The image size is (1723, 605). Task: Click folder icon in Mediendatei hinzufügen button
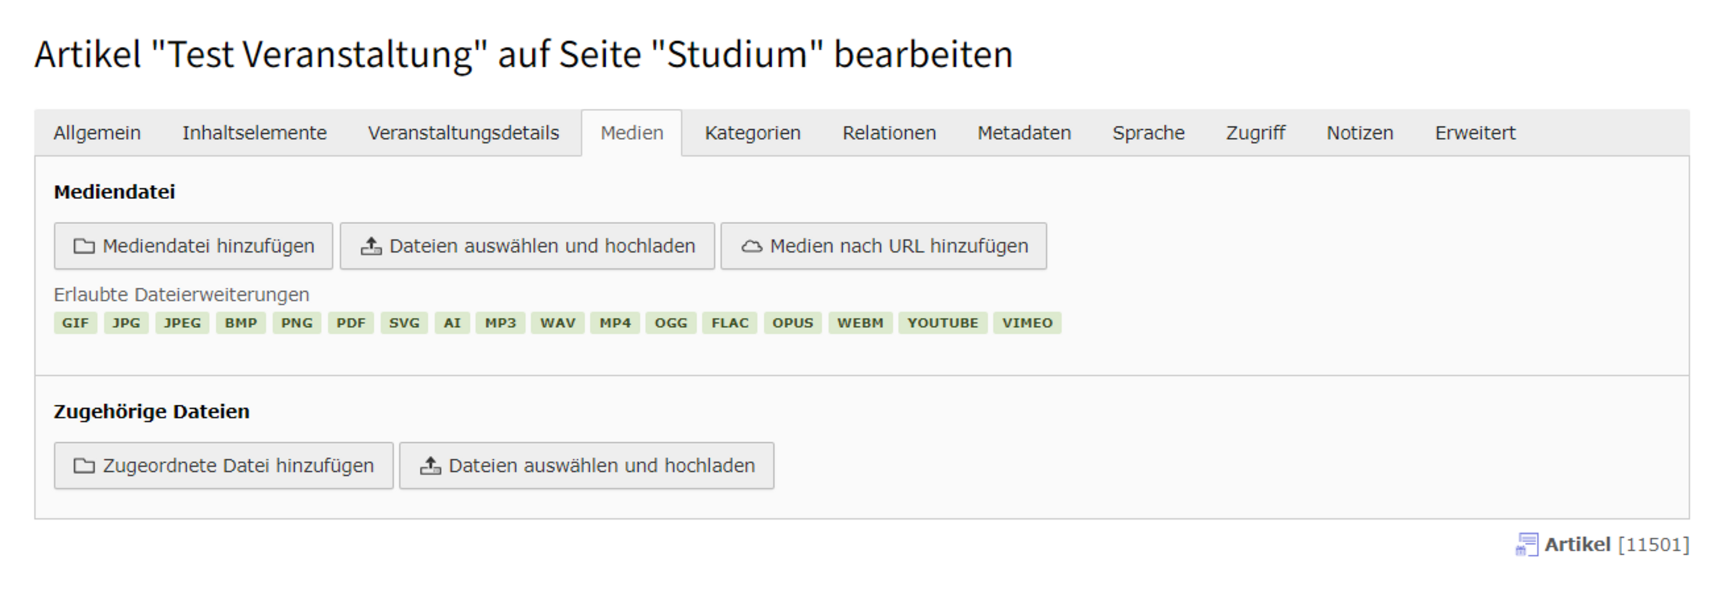pyautogui.click(x=83, y=247)
